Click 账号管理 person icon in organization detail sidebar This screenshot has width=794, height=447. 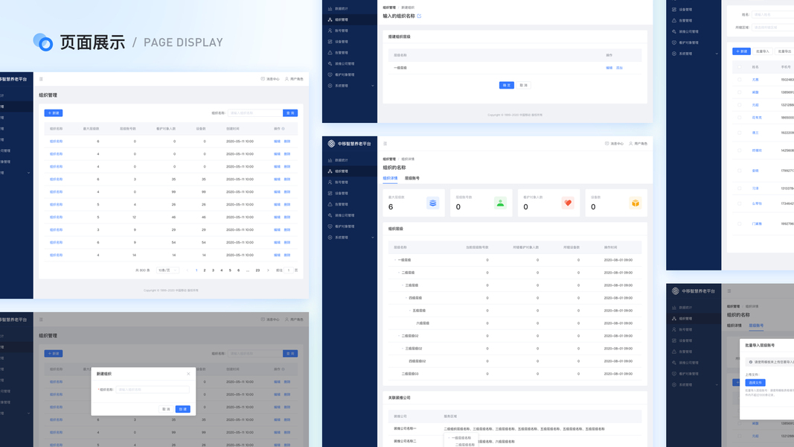pos(330,182)
